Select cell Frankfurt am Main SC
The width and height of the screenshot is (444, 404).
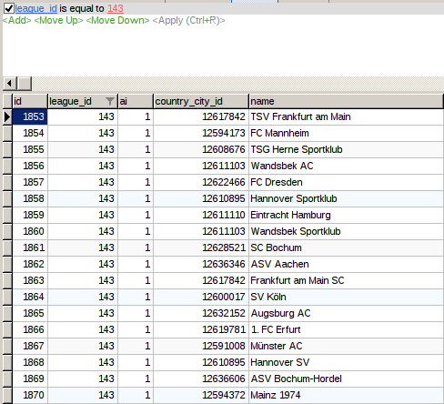coord(346,280)
